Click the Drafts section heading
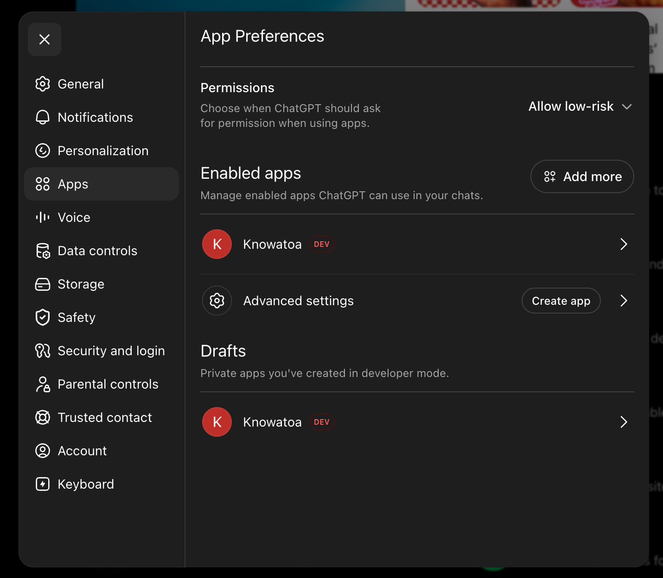The image size is (663, 578). click(x=223, y=351)
